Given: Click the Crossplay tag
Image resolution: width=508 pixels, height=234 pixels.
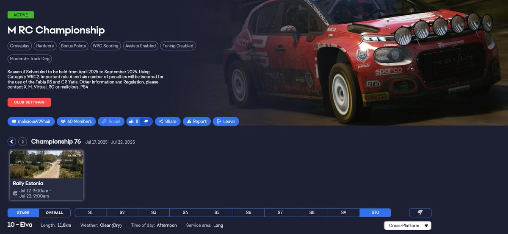Looking at the screenshot, I should [20, 46].
